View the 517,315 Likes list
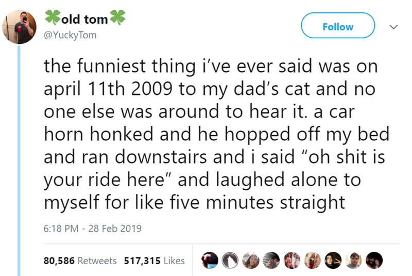412x276 pixels. (x=154, y=261)
